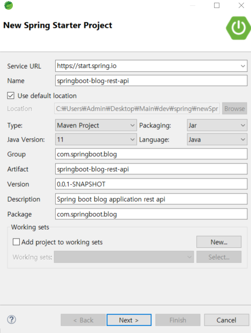Focus the Name input field
Image resolution: width=251 pixels, height=333 pixels.
(x=151, y=80)
